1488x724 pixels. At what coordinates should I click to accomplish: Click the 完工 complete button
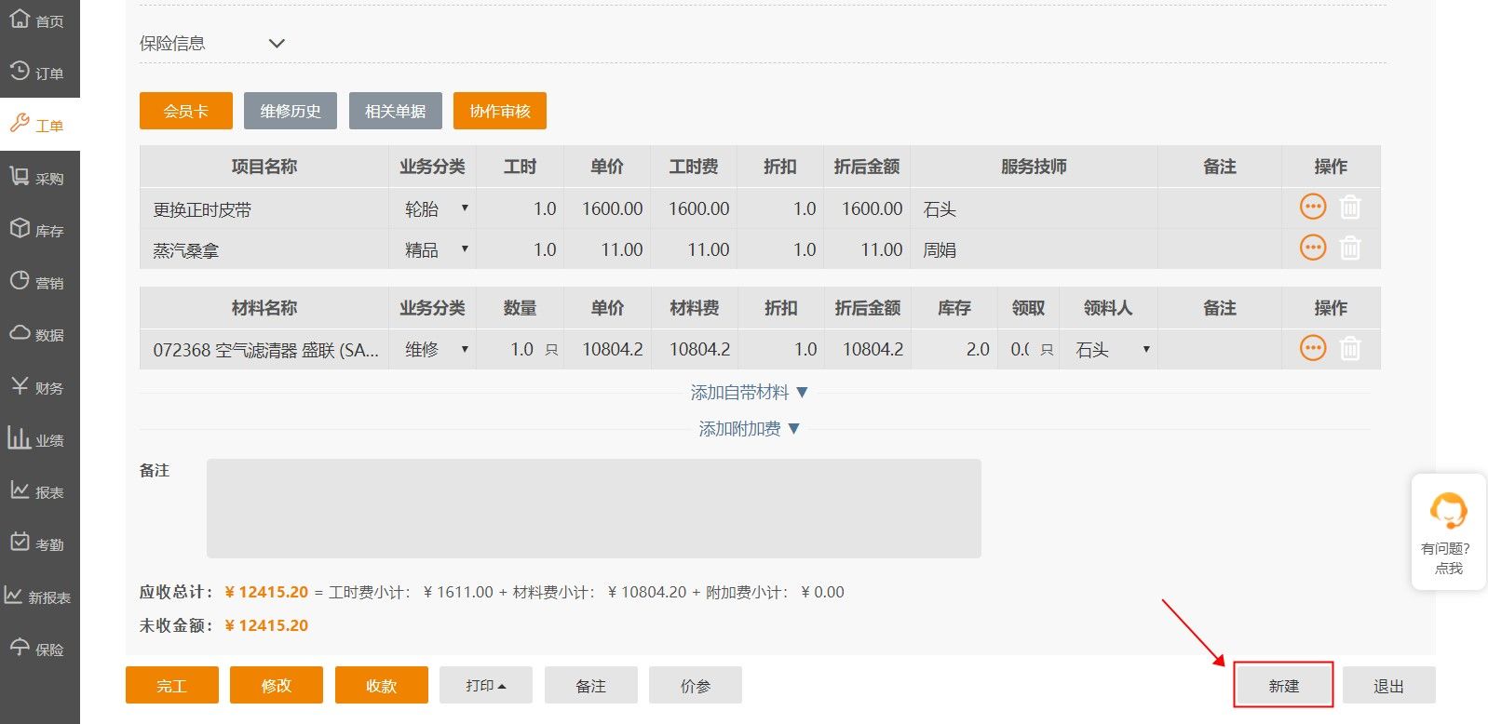pyautogui.click(x=172, y=685)
